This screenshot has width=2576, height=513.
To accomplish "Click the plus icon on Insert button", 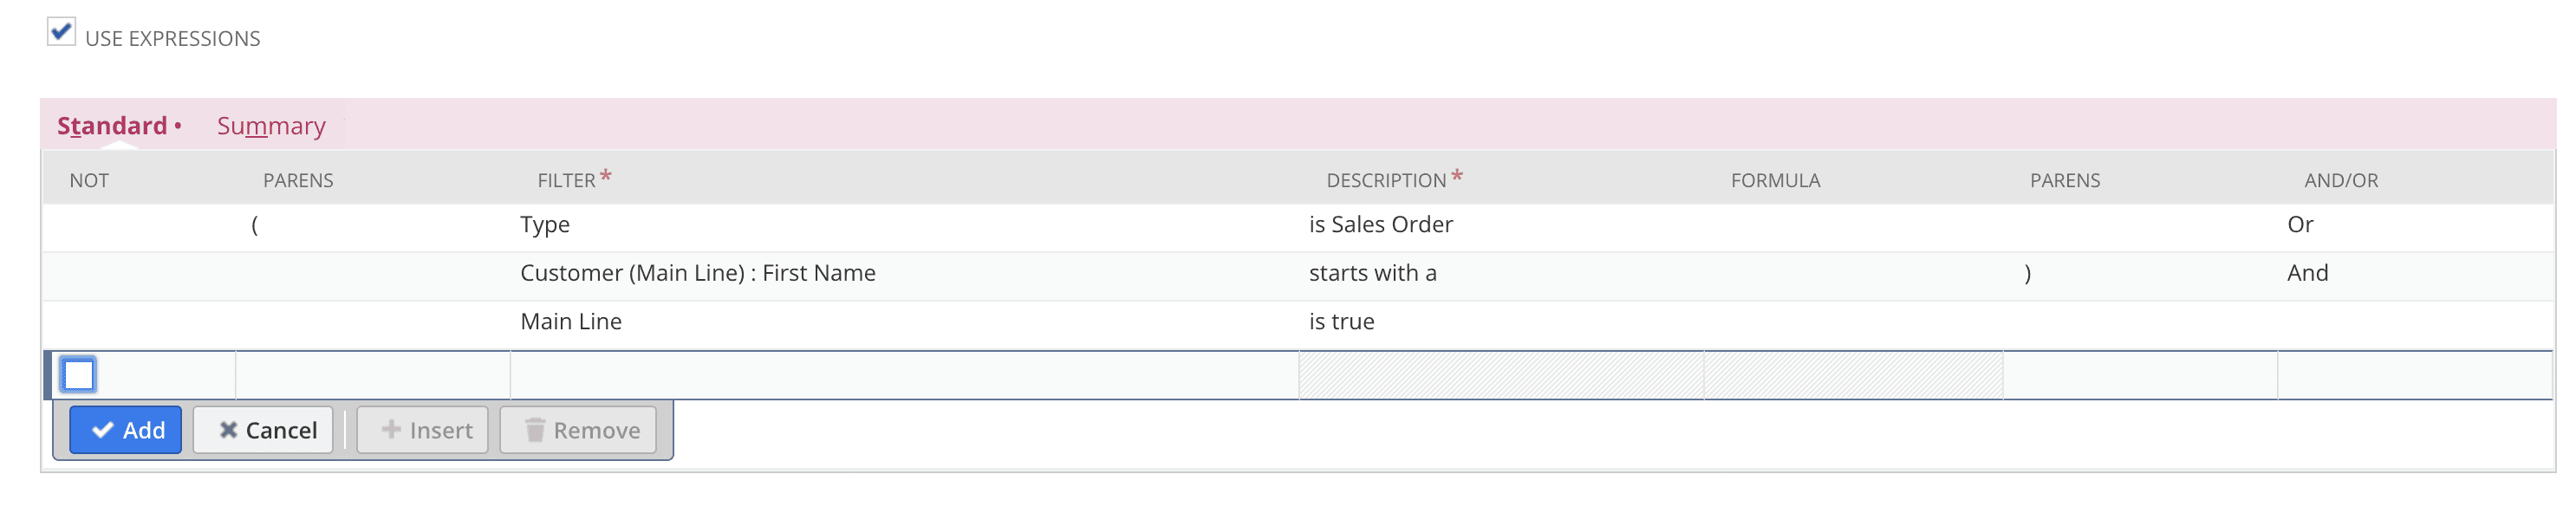I will point(390,430).
